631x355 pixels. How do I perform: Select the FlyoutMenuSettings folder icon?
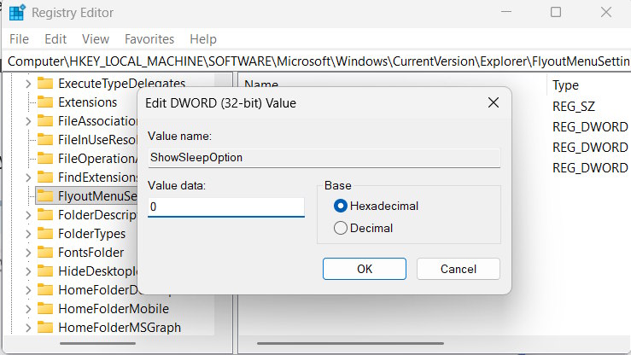pos(45,195)
